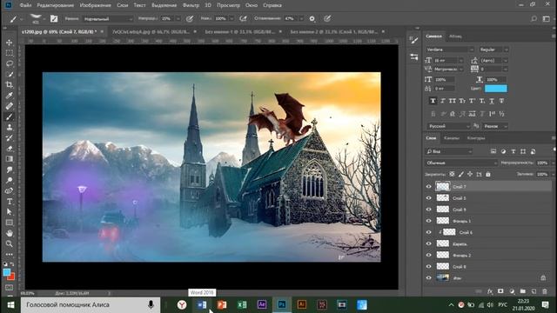
Task: Hide layer Фонарь 2
Action: click(x=429, y=255)
